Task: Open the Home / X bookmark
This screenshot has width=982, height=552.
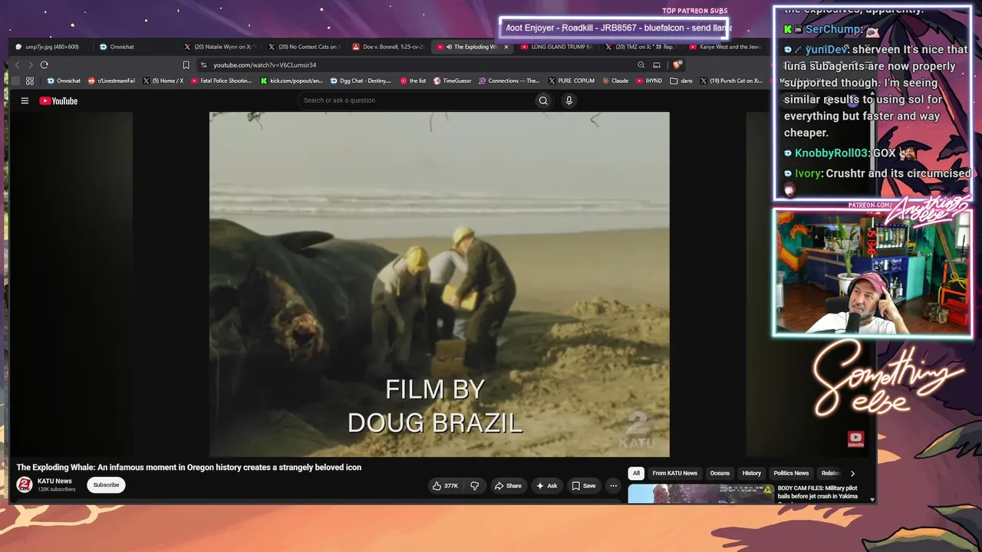Action: pos(163,80)
